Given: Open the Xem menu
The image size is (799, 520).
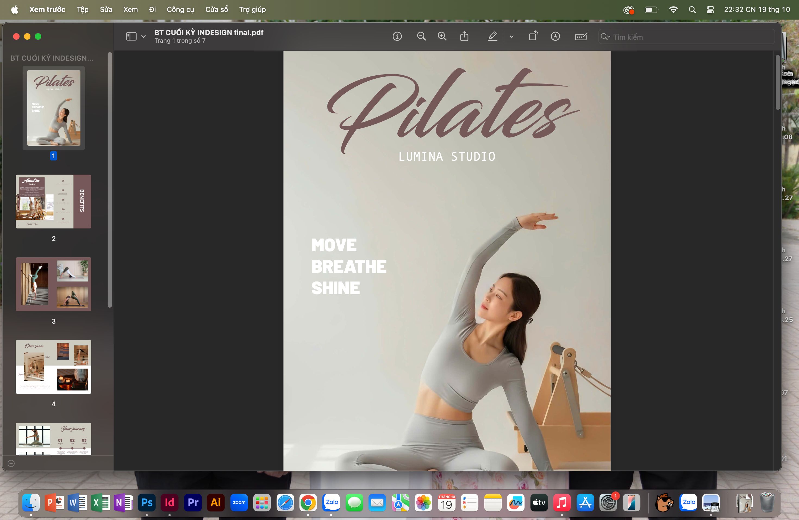Looking at the screenshot, I should coord(130,10).
